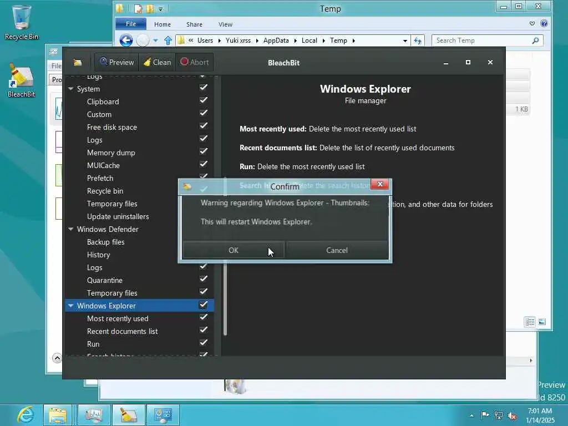The width and height of the screenshot is (568, 426).
Task: Collapse the Windows Explorer category
Action: click(70, 306)
